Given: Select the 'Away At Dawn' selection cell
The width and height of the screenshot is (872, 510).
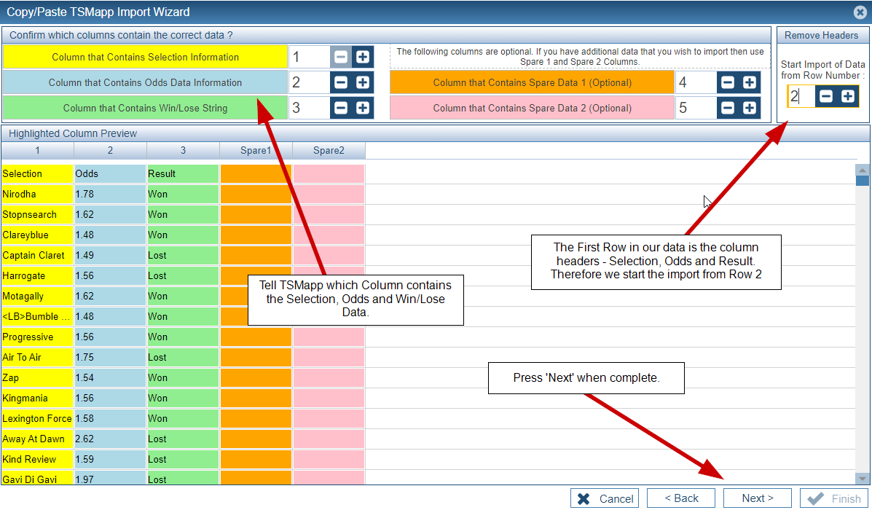Looking at the screenshot, I should pos(37,439).
